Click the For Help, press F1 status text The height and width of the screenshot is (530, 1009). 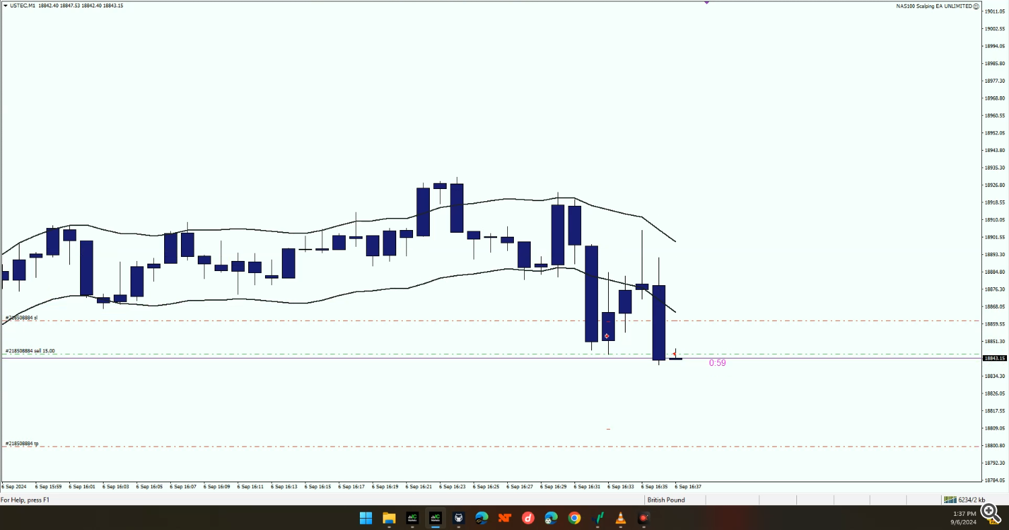(24, 500)
